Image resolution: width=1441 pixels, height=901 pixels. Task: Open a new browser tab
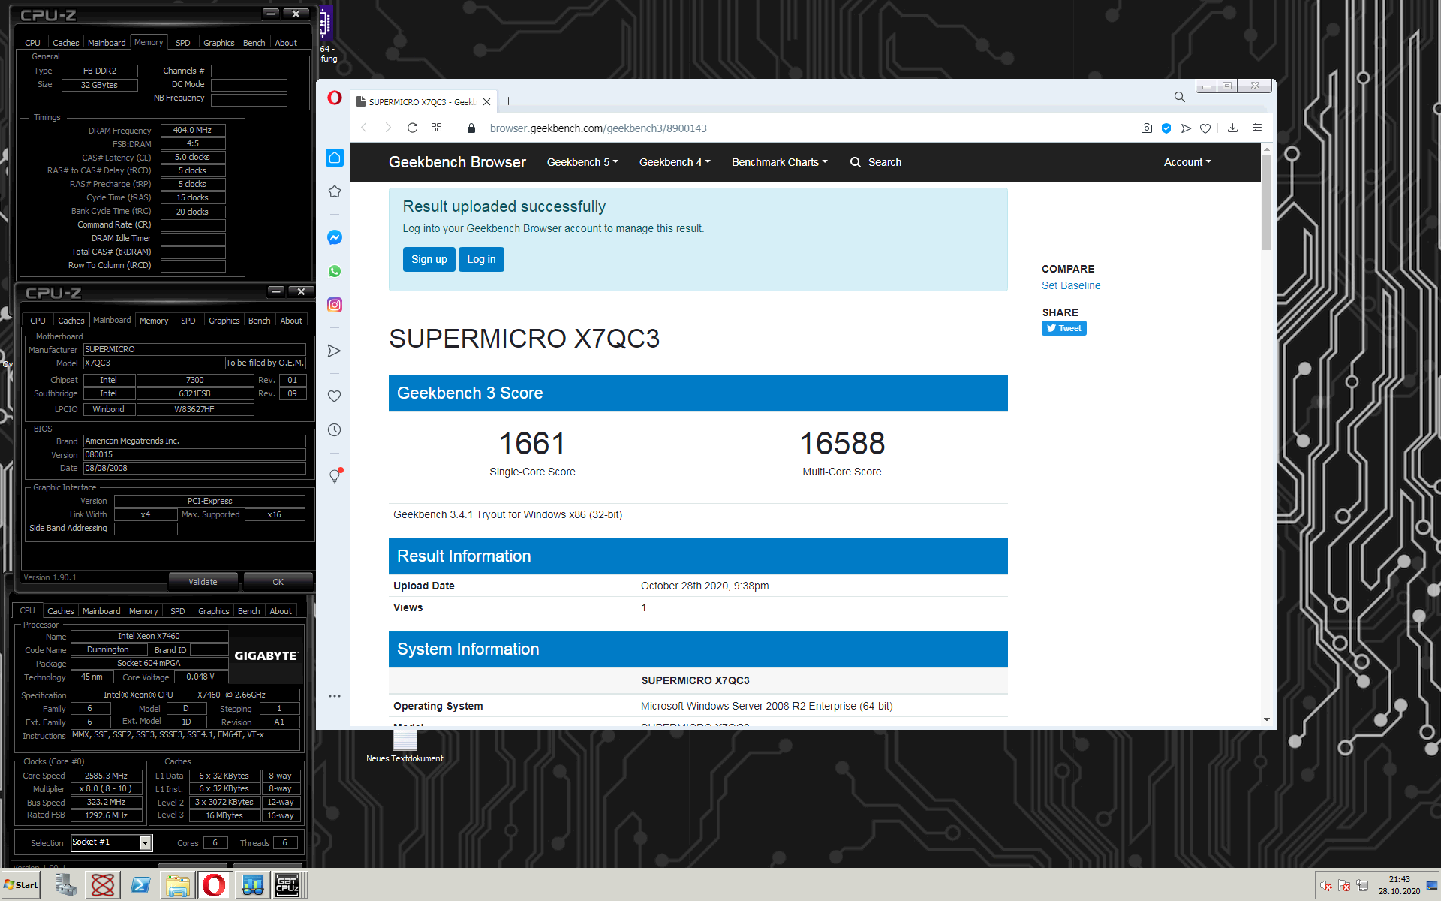click(509, 101)
